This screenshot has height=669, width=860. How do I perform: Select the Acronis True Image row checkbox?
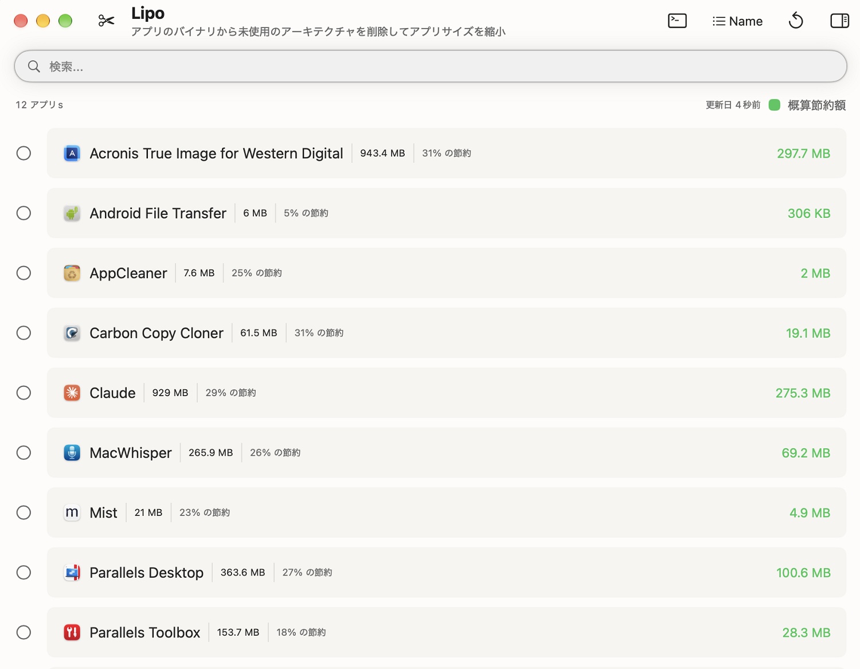point(24,153)
